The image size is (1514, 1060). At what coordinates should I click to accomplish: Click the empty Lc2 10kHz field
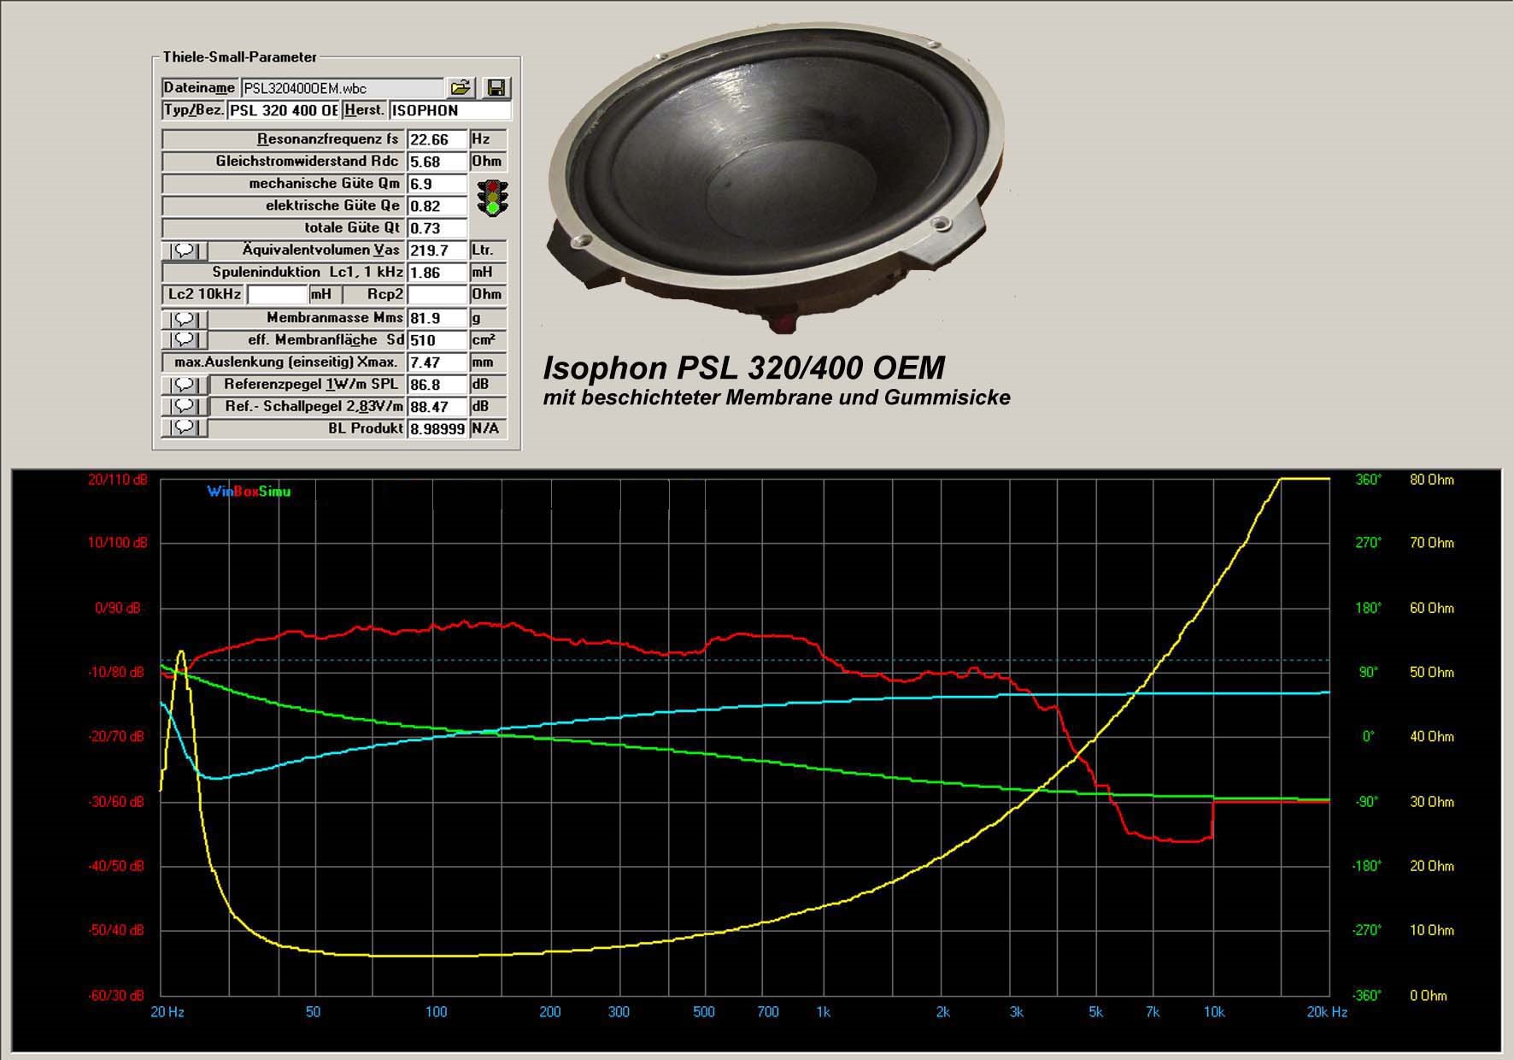[276, 295]
